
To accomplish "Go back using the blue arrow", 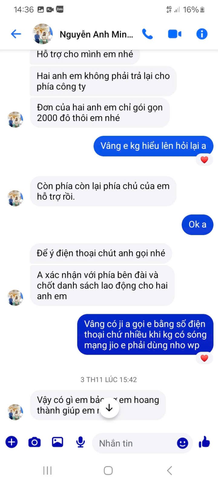I will click(x=16, y=34).
